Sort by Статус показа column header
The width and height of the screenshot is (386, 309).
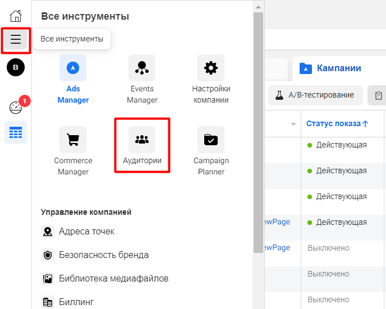[x=337, y=124]
